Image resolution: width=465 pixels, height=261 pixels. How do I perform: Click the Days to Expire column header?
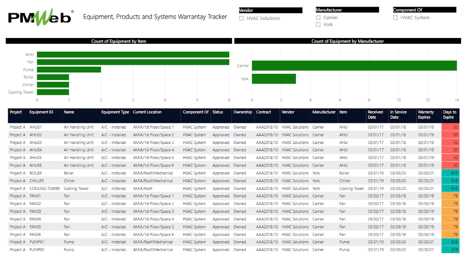[450, 114]
